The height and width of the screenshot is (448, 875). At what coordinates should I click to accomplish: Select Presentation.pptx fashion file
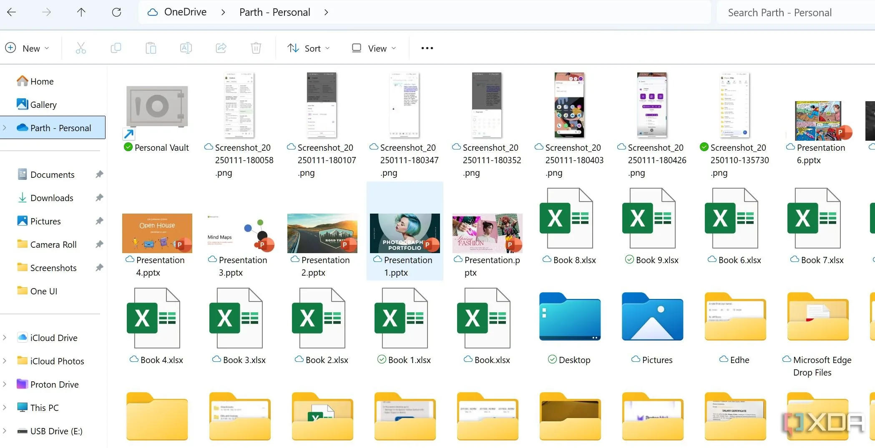click(x=487, y=233)
